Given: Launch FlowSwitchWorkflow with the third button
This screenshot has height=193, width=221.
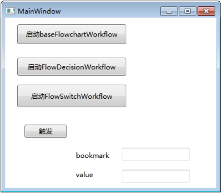Looking at the screenshot, I should 72,96.
